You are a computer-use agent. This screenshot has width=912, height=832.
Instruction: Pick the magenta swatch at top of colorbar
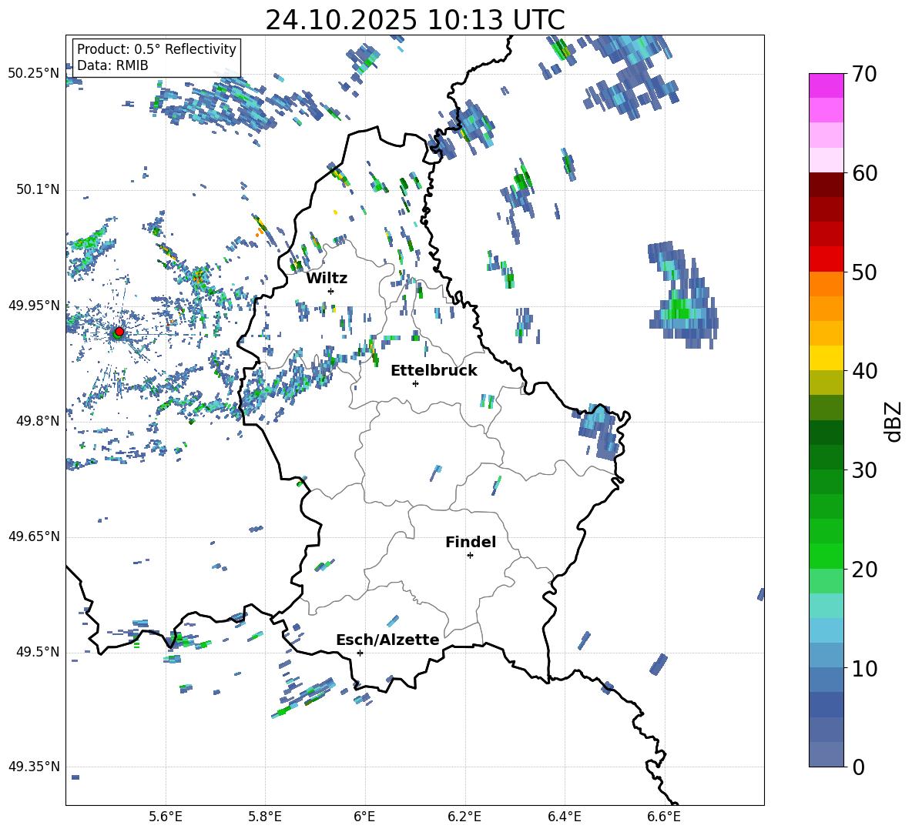(826, 85)
